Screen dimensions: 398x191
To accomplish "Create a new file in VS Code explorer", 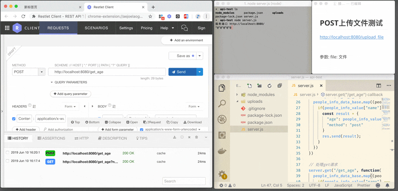I will (249, 86).
